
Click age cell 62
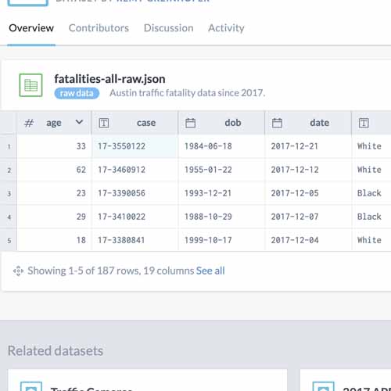click(x=54, y=170)
